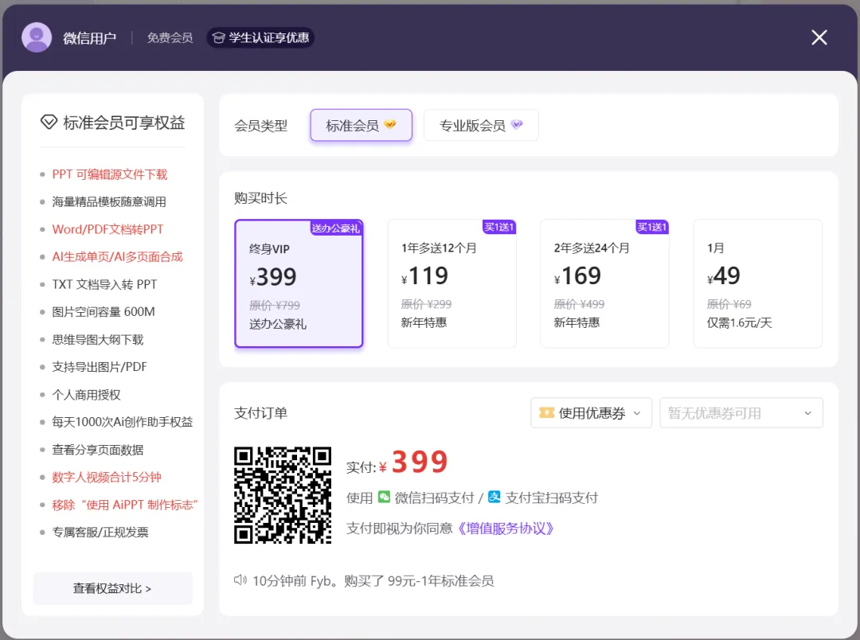Click the payment QR code

pos(283,495)
